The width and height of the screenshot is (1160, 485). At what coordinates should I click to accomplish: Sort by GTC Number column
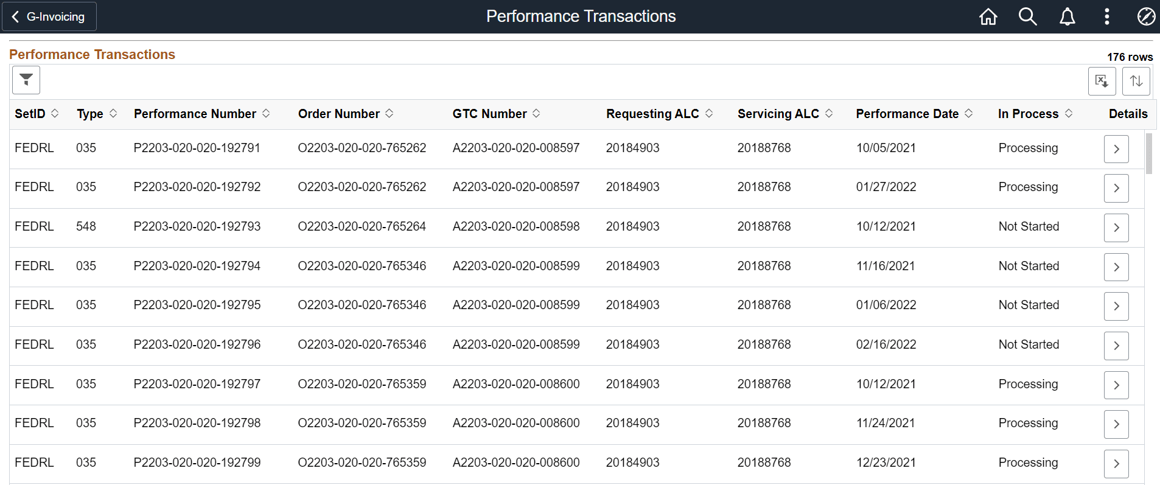[x=496, y=114]
